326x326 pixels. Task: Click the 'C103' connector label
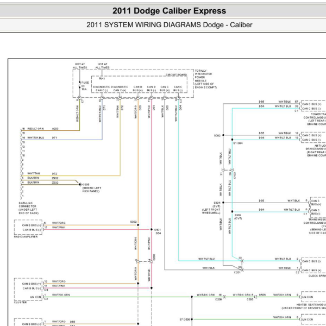click(x=235, y=175)
